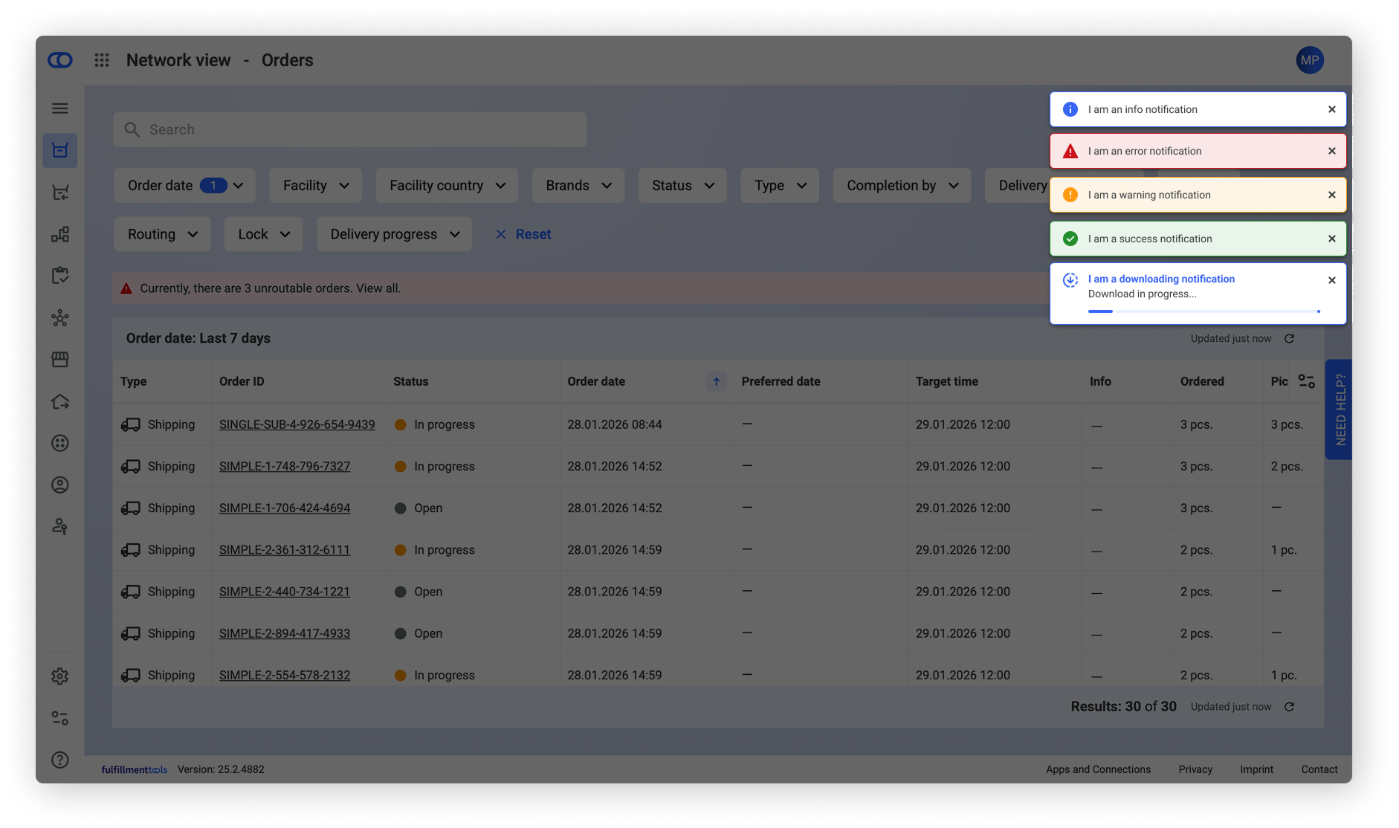1399x828 pixels.
Task: Expand the Delivery progress dropdown
Action: (x=394, y=234)
